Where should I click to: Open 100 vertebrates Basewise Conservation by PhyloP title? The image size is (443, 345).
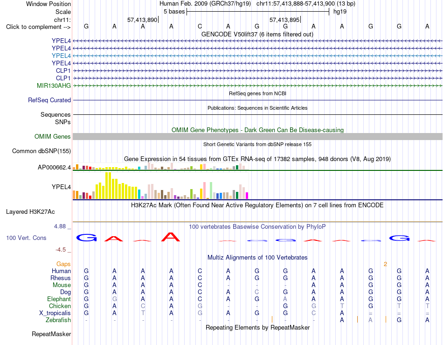click(x=257, y=226)
